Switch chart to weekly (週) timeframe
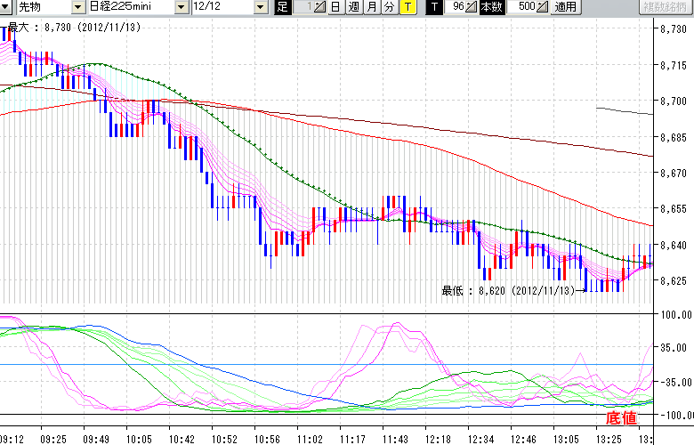Viewport: 694px width, 445px height. click(353, 7)
